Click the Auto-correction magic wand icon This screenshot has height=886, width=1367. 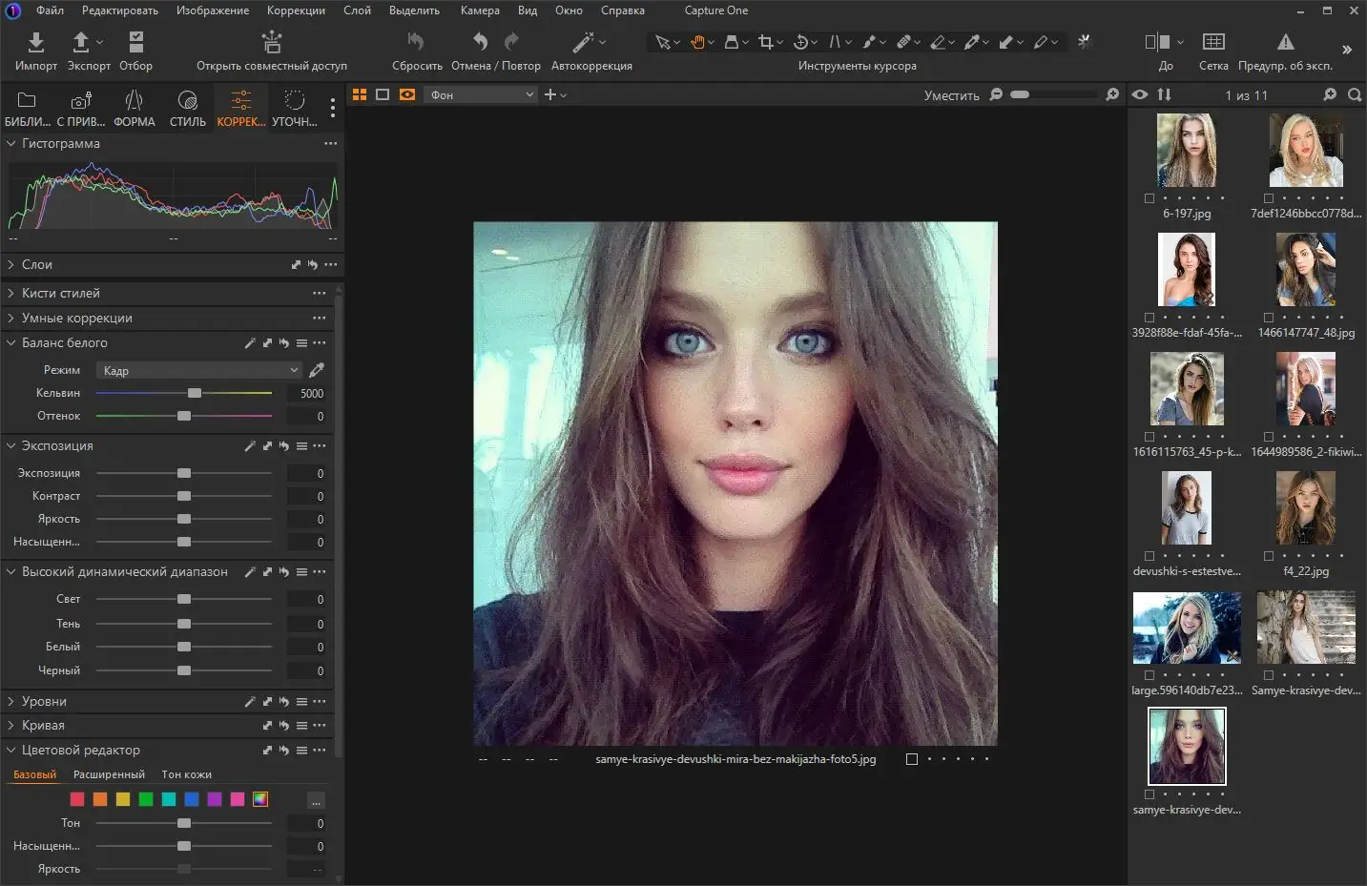click(x=583, y=42)
